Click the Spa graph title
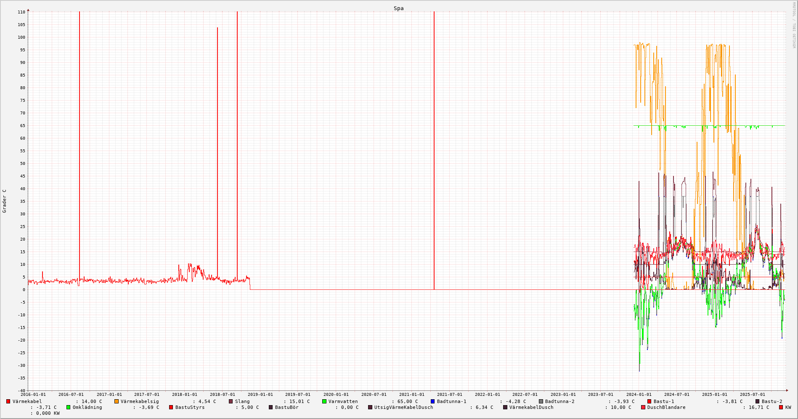This screenshot has width=798, height=419. coord(398,8)
